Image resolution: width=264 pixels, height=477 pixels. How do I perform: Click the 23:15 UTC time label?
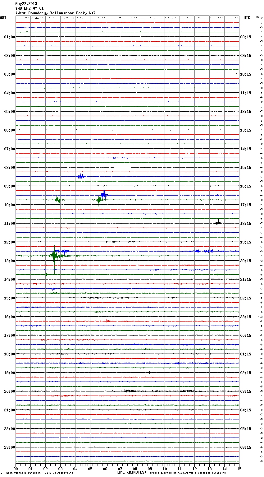tap(246, 317)
